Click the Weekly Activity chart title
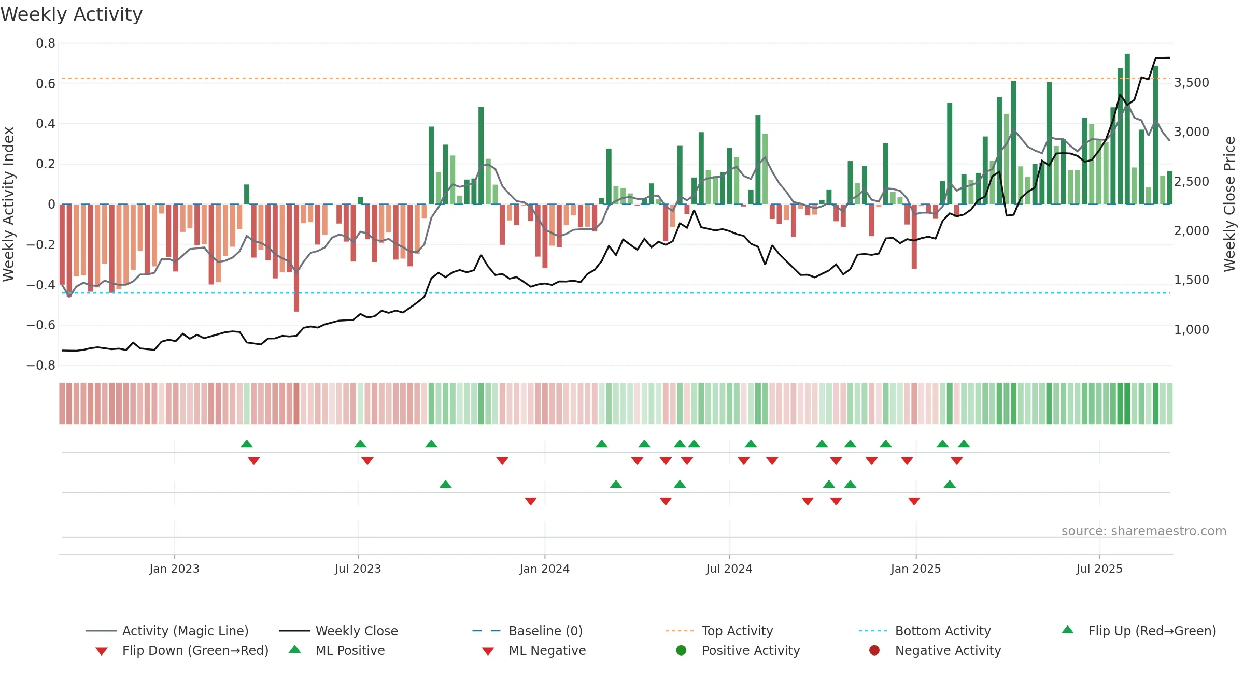The width and height of the screenshot is (1244, 699). tap(72, 14)
